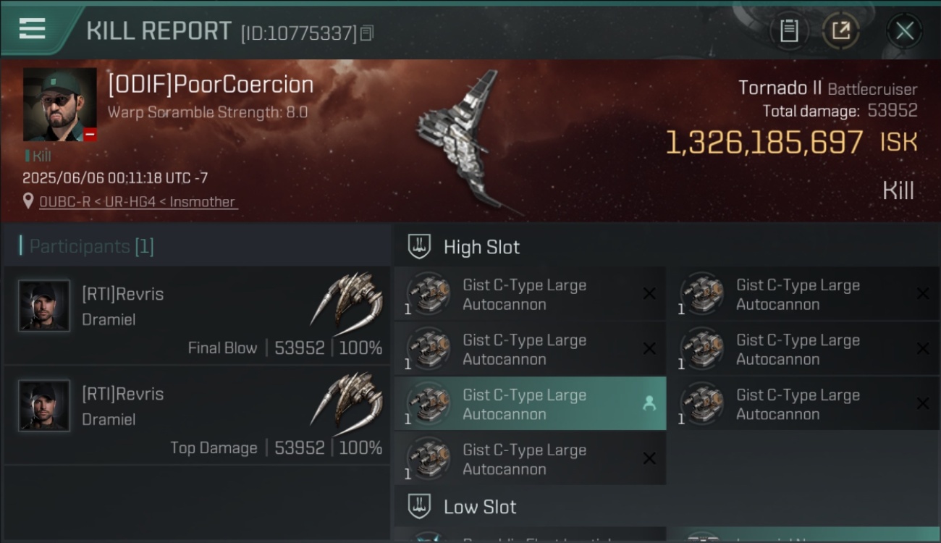
Task: Select the highlighted Gist C-Type Large Autocannon
Action: tap(531, 404)
